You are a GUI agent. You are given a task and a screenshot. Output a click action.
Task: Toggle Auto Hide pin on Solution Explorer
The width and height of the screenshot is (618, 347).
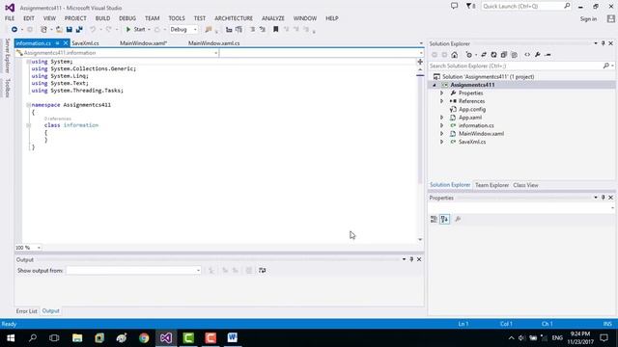603,43
